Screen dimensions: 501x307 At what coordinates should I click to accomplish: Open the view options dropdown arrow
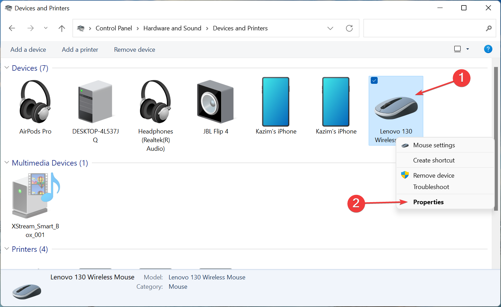(468, 49)
